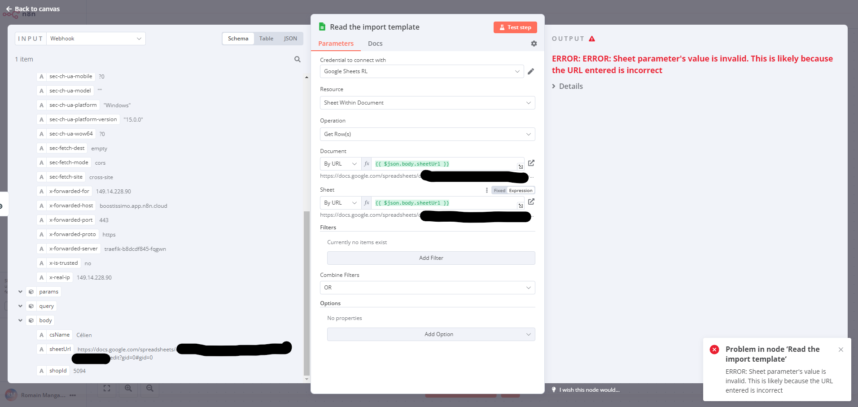
Task: Open Sheet URL external link icon
Action: (x=531, y=202)
